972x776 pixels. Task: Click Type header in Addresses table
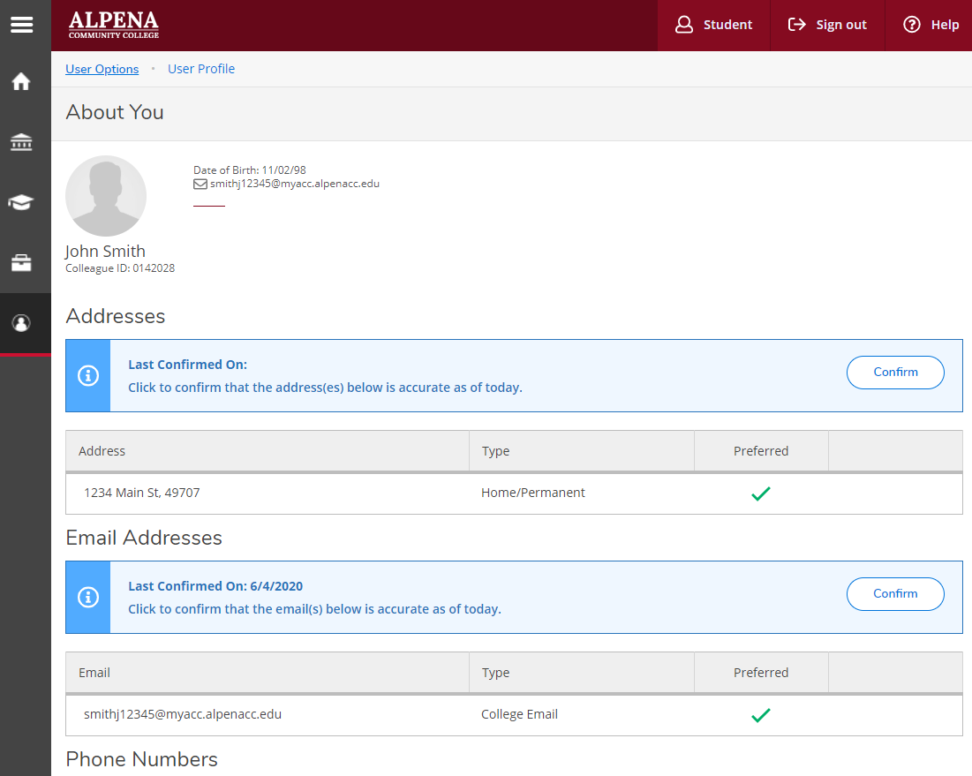point(582,451)
